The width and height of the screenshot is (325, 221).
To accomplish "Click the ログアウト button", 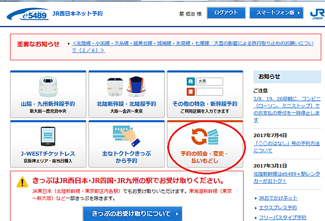I will pos(226,12).
